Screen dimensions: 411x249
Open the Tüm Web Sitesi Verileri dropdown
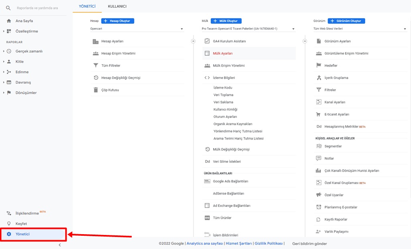[x=360, y=29]
